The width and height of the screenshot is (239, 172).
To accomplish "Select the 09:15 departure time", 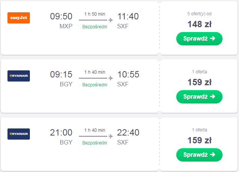I will (x=61, y=74).
